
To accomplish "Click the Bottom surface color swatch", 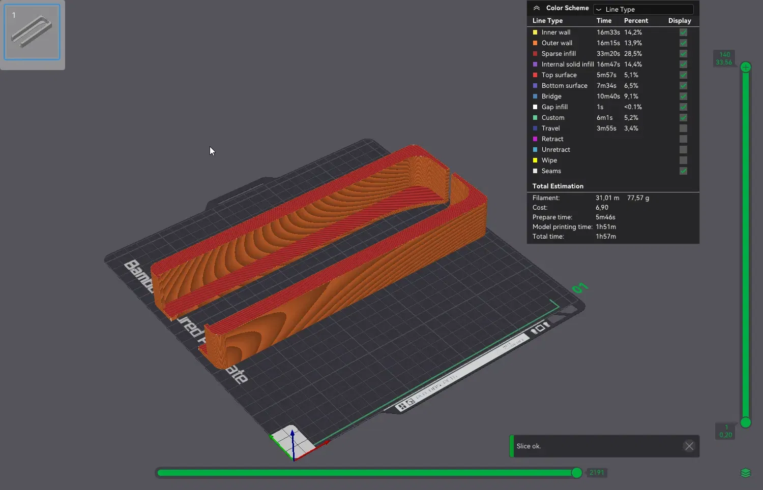I will tap(535, 85).
